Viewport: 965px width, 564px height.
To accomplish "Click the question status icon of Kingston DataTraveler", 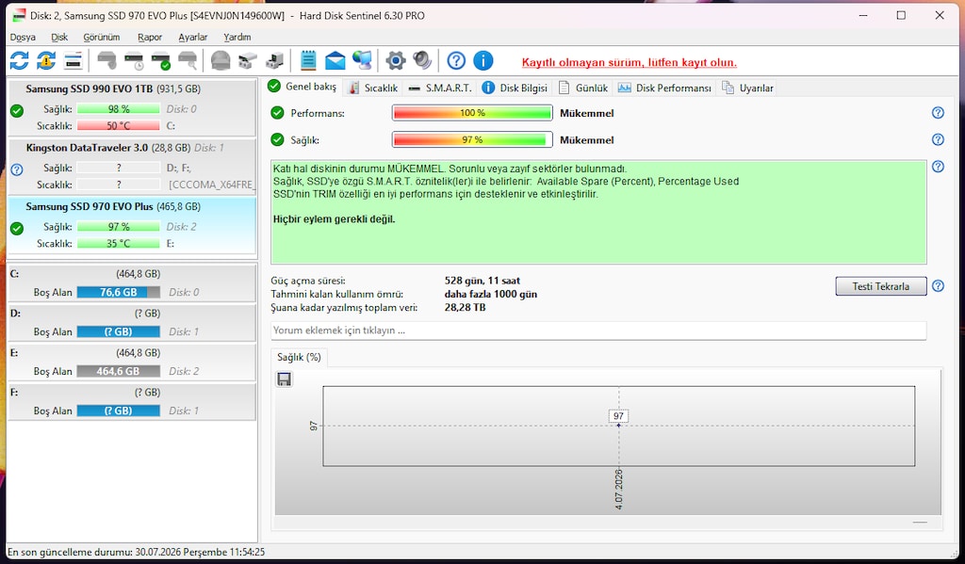I will (17, 169).
